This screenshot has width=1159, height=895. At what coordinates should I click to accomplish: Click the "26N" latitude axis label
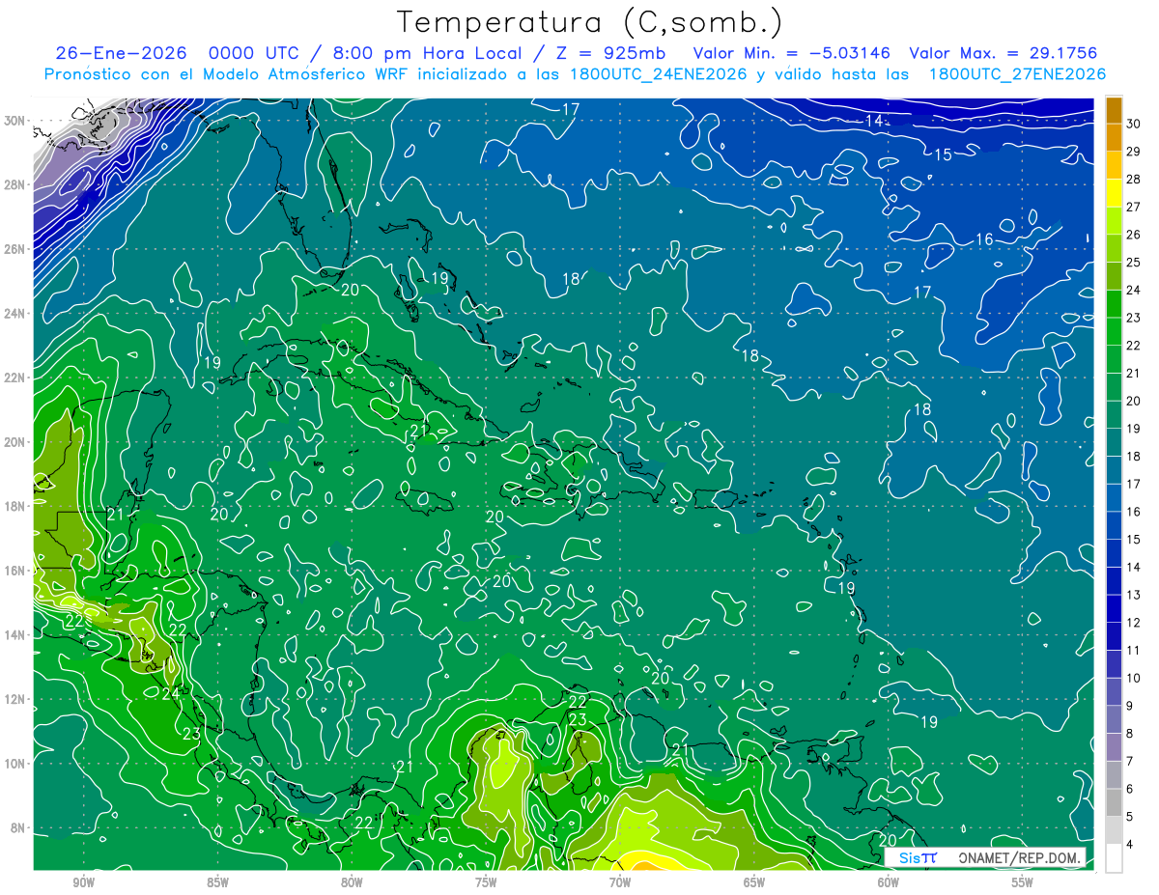[x=14, y=249]
